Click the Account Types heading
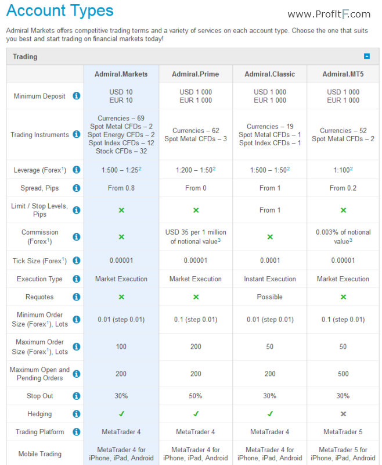 pyautogui.click(x=60, y=10)
